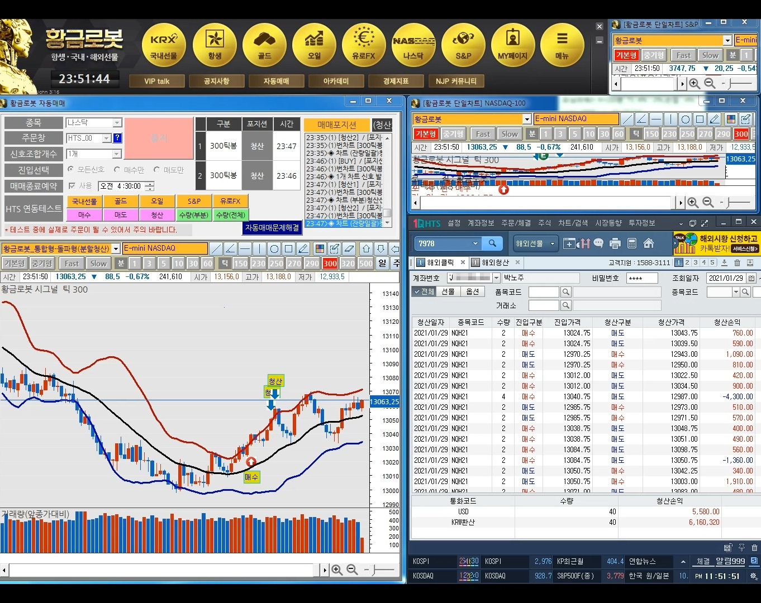
Task: Open the MY페이지 icon
Action: [513, 46]
